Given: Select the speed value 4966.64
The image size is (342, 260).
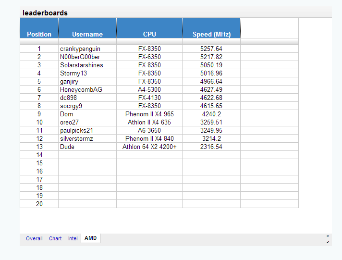Looking at the screenshot, I should pyautogui.click(x=211, y=81).
